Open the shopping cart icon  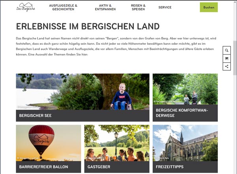pos(227,59)
